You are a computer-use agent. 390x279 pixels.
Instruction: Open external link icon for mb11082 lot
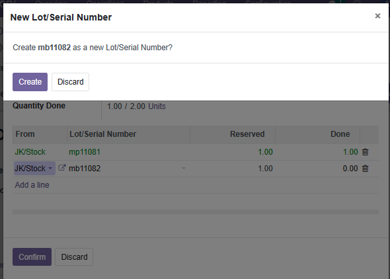[x=62, y=168]
